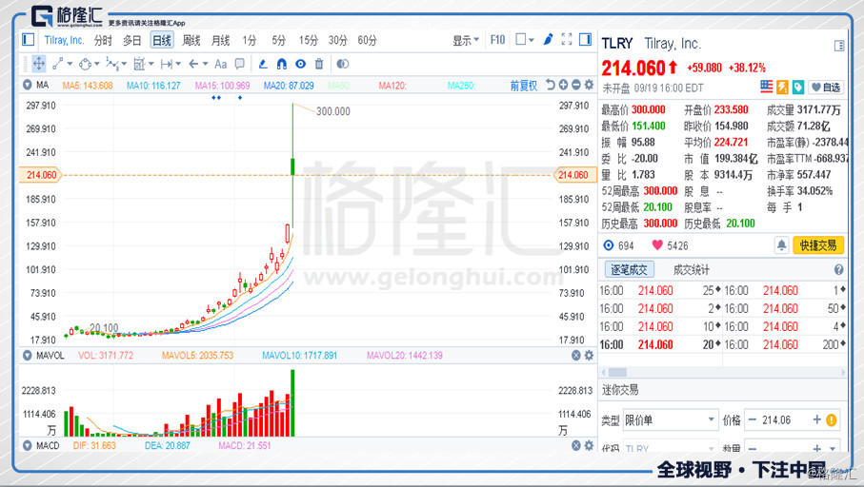Screen dimensions: 864x487
Task: Toggle drawings visibility eye icon
Action: tap(300, 64)
